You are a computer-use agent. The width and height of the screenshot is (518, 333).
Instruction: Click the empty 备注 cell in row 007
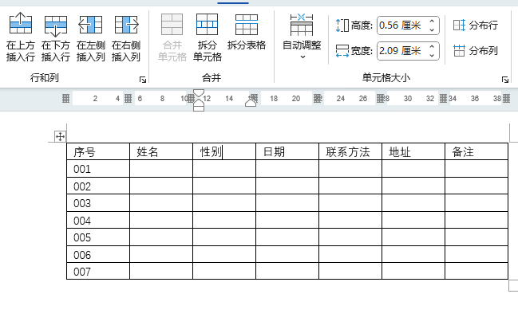tap(476, 272)
